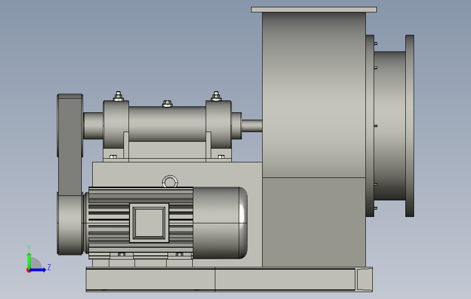Select the right bearing pillow block
Screen dimensions: 471x299
point(219,125)
